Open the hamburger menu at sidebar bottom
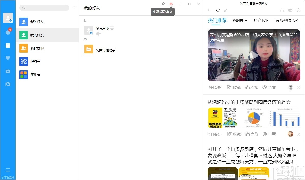 tap(8, 170)
